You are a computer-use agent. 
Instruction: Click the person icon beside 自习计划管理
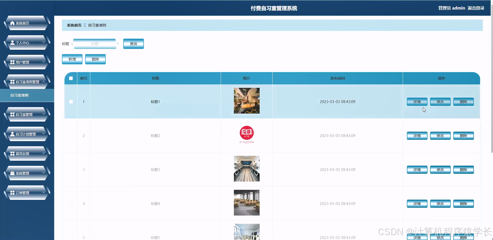(12, 134)
